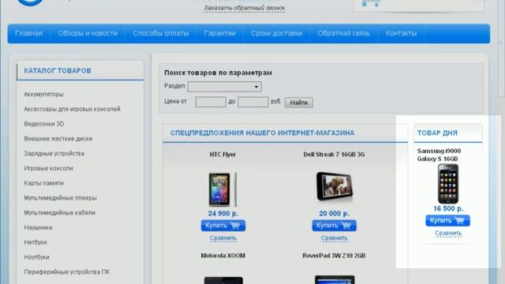This screenshot has height=284, width=505.
Task: Select Зарядные устройства category
Action: 54,154
